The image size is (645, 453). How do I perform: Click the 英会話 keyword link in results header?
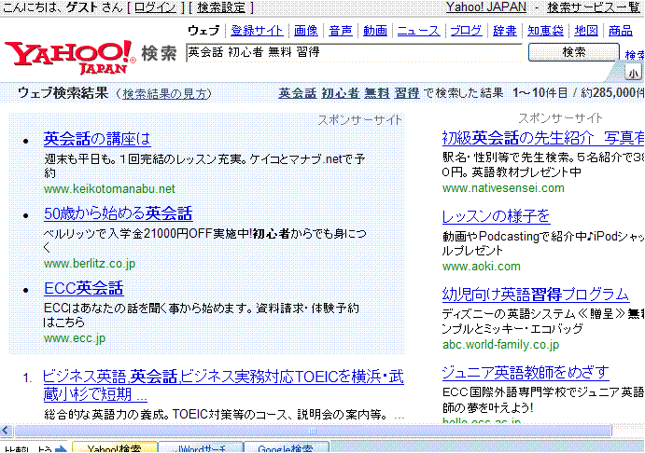tap(298, 93)
